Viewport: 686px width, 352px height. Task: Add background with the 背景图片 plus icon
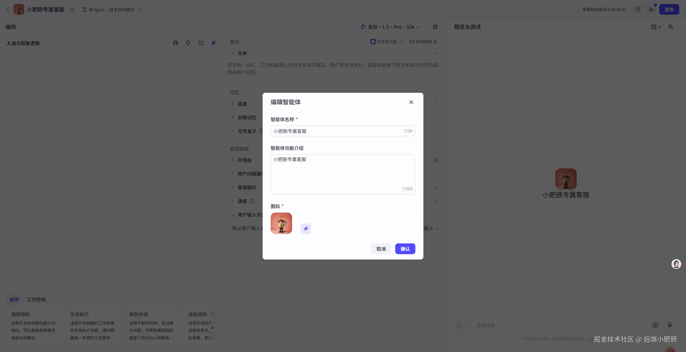click(x=435, y=187)
